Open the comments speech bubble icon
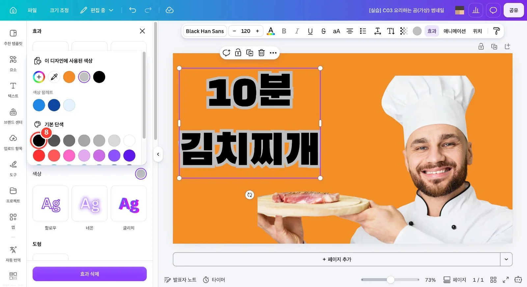This screenshot has height=287, width=527. pyautogui.click(x=493, y=10)
